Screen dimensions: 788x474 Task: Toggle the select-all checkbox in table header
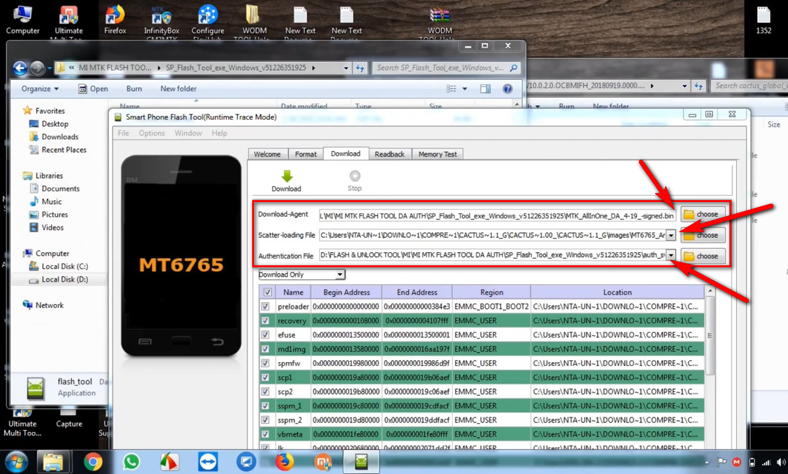pyautogui.click(x=267, y=292)
